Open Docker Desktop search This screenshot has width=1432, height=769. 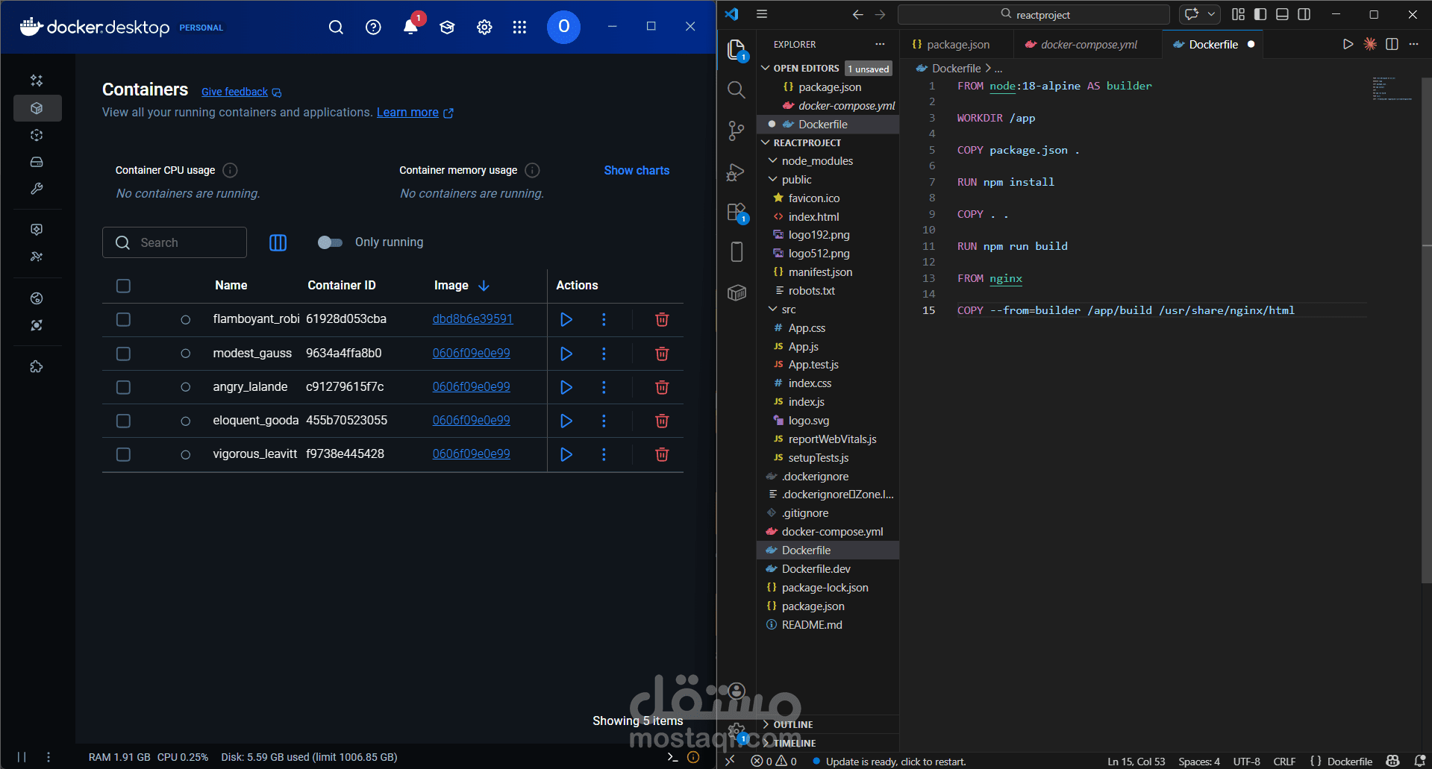(336, 28)
